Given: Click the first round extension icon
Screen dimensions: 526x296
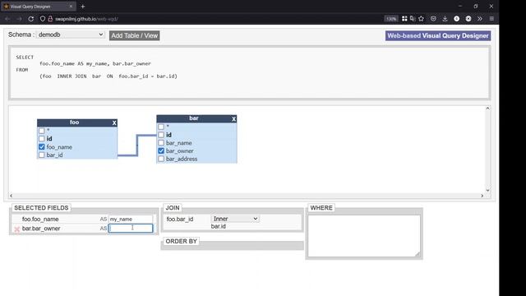Looking at the screenshot, I should pos(457,19).
